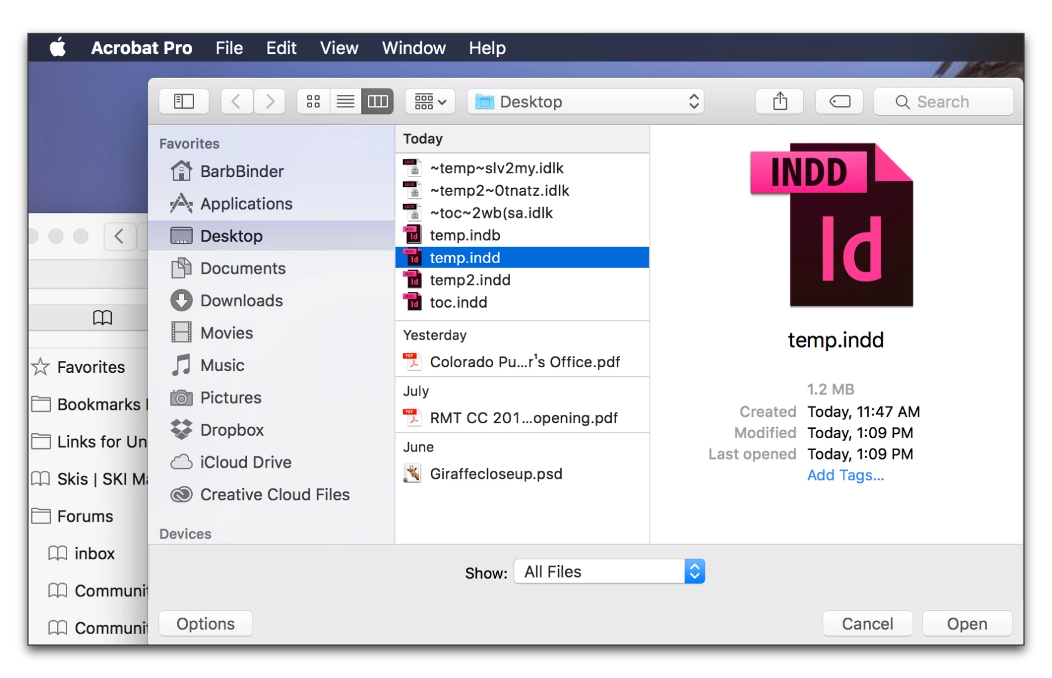This screenshot has height=678, width=1052.
Task: Open the Forums folder in Safari sidebar
Action: coord(89,517)
